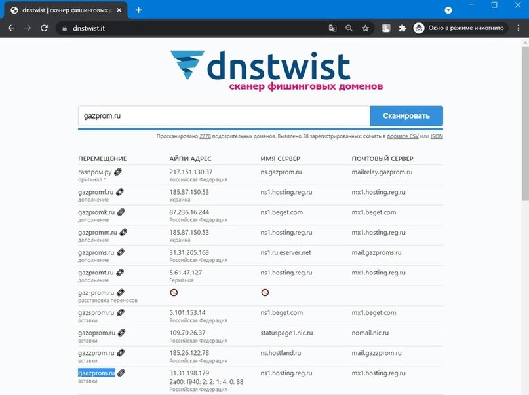Click the link icon next to gazzprom.ru
The height and width of the screenshot is (395, 529).
(x=121, y=353)
